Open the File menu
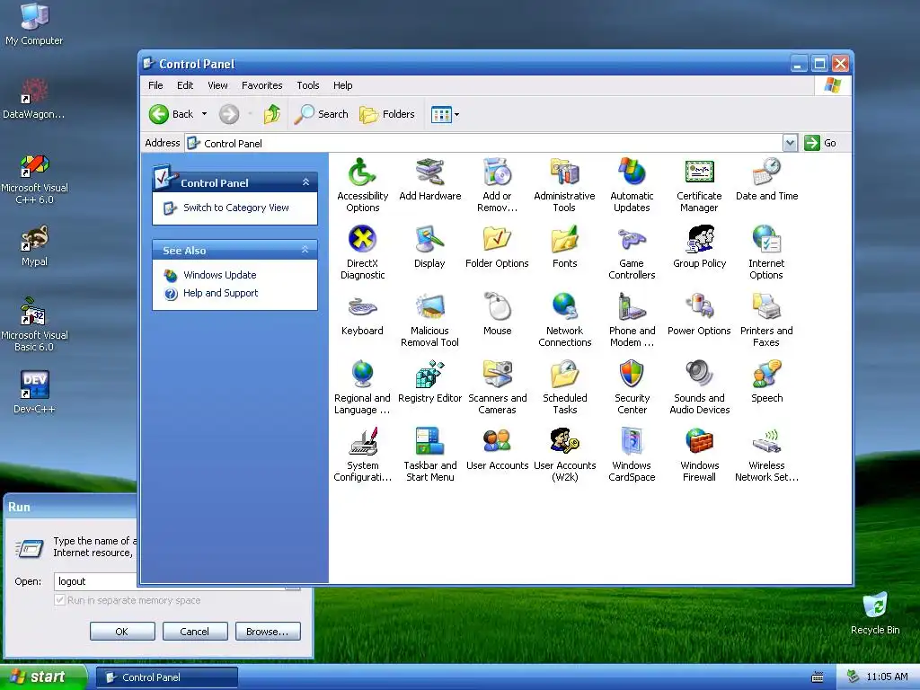The width and height of the screenshot is (920, 690). [155, 85]
